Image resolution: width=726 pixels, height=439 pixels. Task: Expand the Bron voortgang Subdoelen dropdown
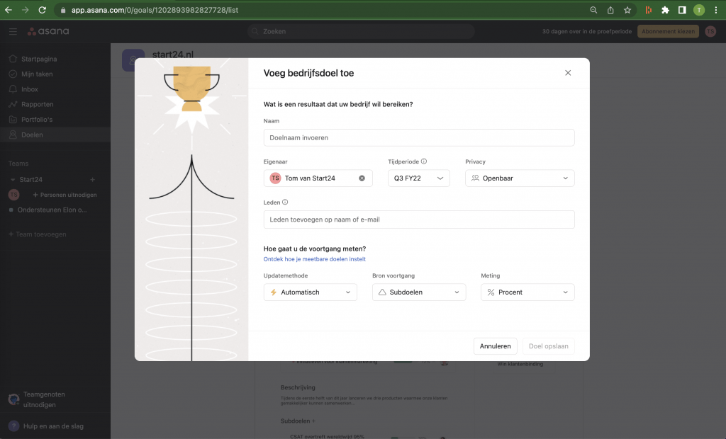tap(418, 292)
